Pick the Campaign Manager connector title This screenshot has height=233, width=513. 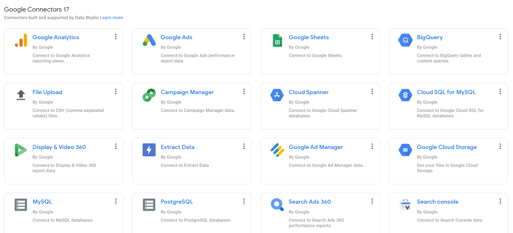coord(187,92)
